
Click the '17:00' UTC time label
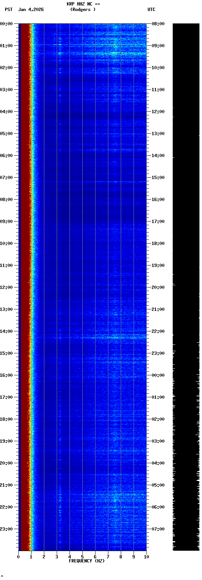[x=158, y=222]
